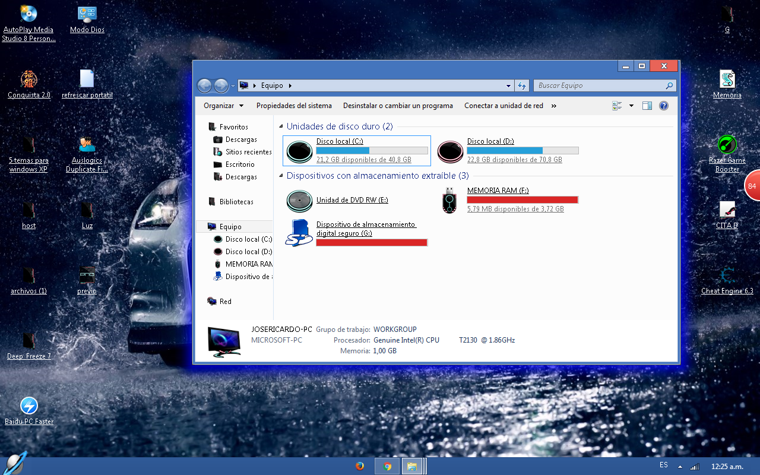Select the Conquista 2.0 desktop icon
Viewport: 760px width, 475px height.
click(x=29, y=84)
